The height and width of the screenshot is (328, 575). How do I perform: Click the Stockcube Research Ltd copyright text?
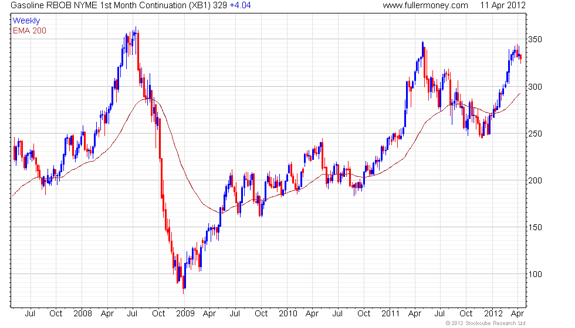click(486, 323)
